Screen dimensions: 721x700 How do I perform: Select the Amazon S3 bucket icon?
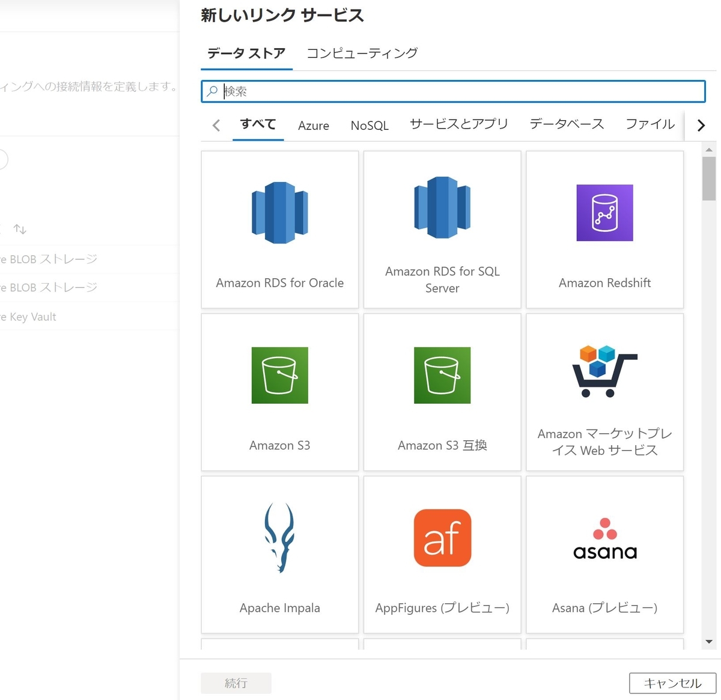pos(280,375)
